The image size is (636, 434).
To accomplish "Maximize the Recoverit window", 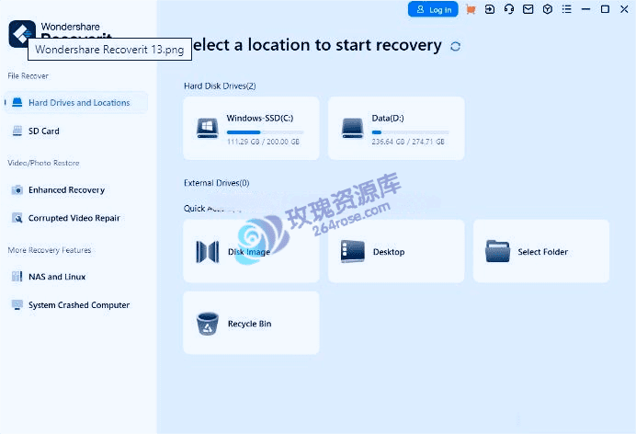I will coord(605,9).
